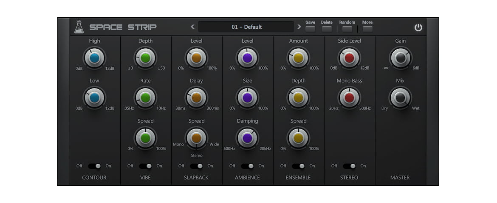This screenshot has width=497, height=203.
Task: Toggle the Vibe on/off switch
Action: click(145, 166)
